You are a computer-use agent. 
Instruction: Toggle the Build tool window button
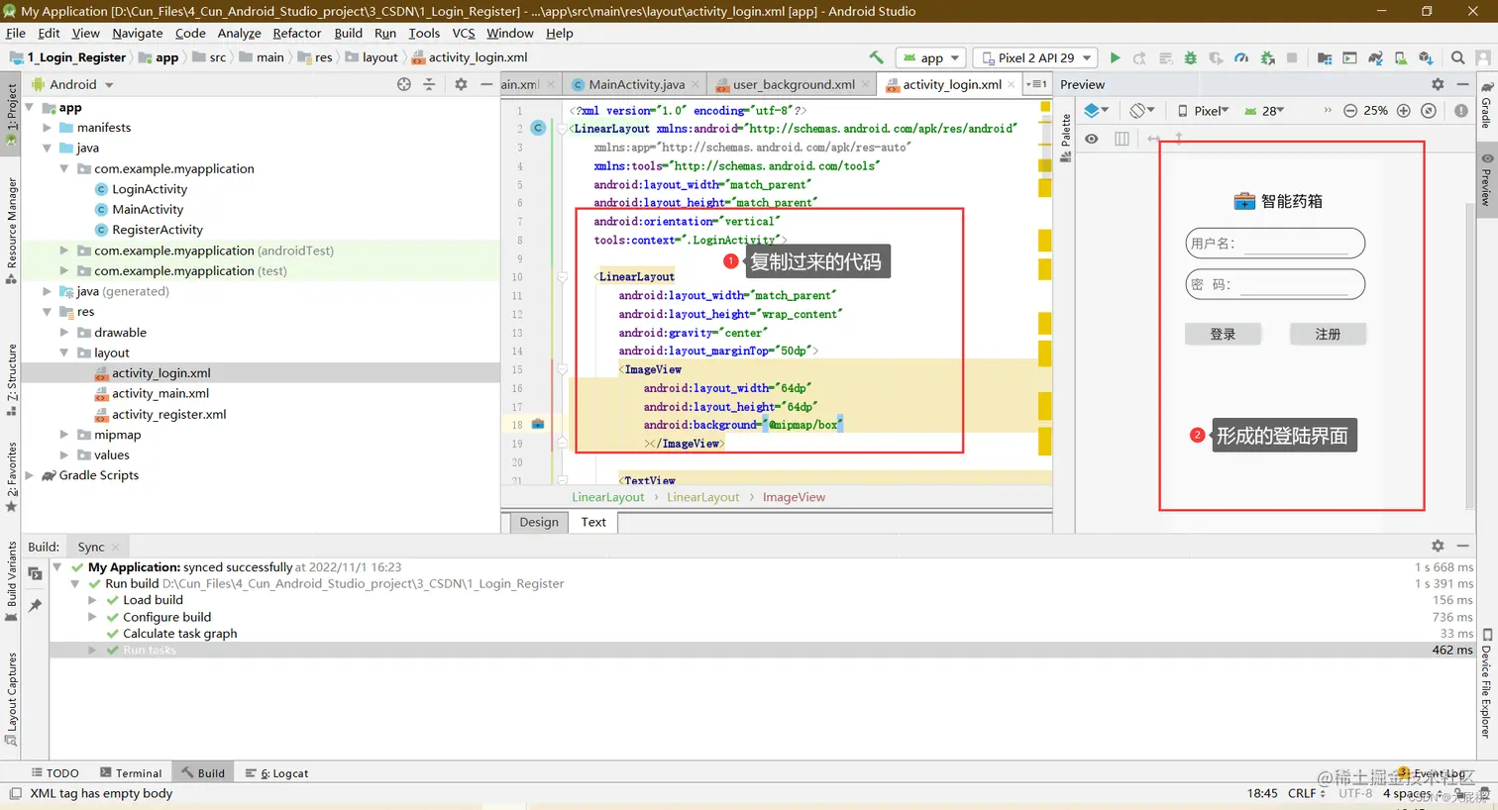click(201, 773)
